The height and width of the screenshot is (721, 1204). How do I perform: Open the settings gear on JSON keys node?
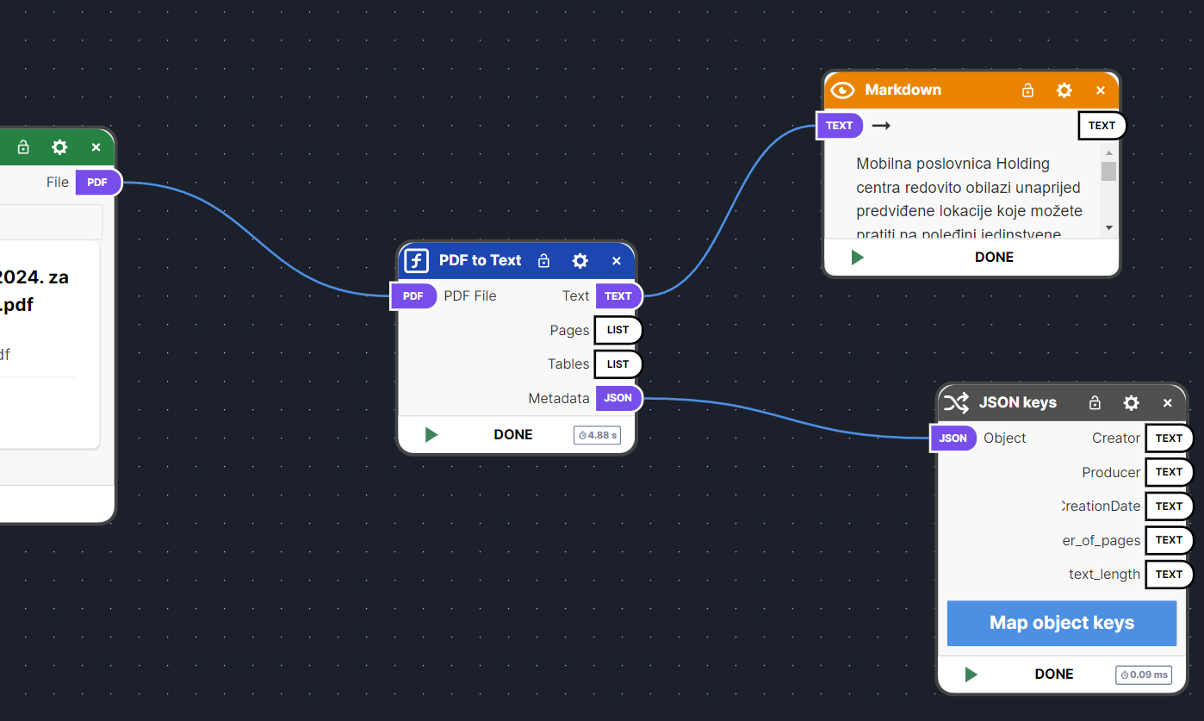point(1131,402)
